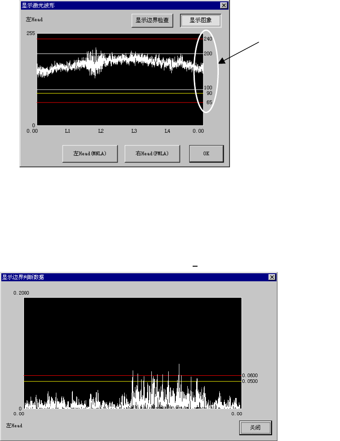
Task: Select the 左Head (MNLA) button
Action: [90, 154]
